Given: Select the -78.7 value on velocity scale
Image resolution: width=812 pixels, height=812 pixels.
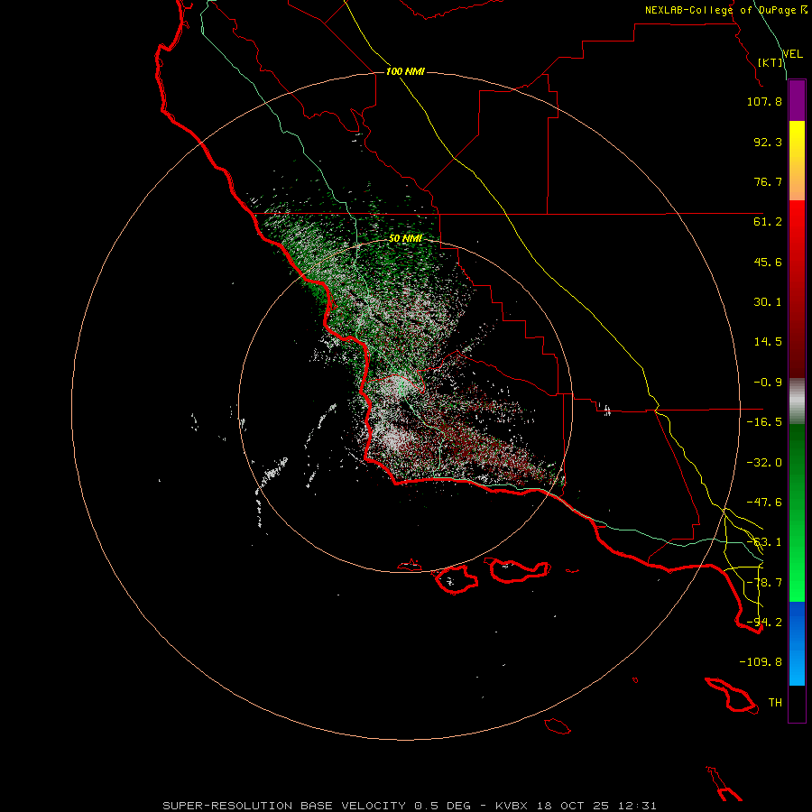Looking at the screenshot, I should click(x=764, y=583).
